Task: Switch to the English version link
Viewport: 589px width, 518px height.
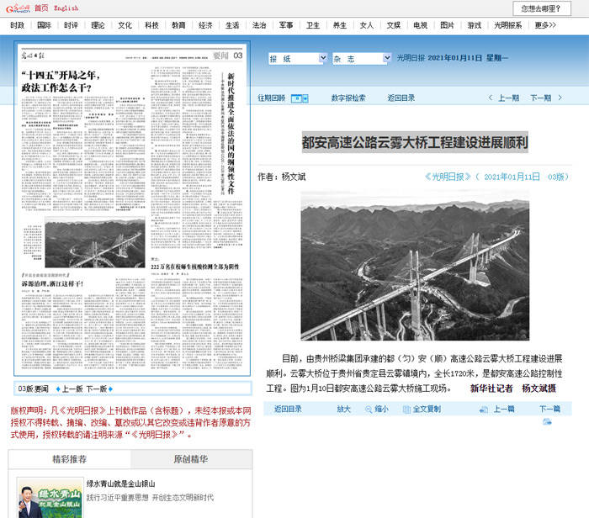Action: 66,8
